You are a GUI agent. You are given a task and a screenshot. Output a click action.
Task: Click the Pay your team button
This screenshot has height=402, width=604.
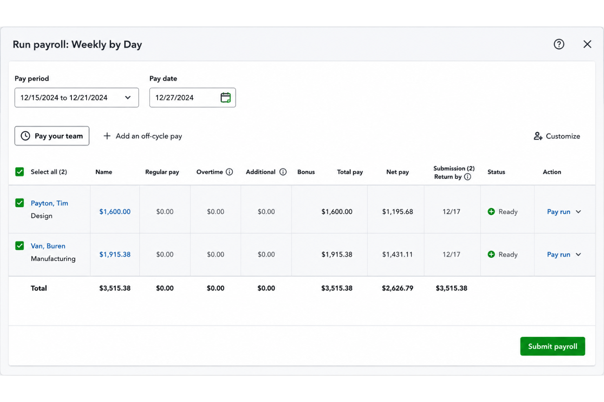point(52,136)
